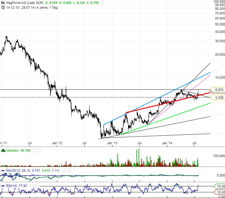Click the MagForce AG (Last, EUR) title

click(x=25, y=3)
